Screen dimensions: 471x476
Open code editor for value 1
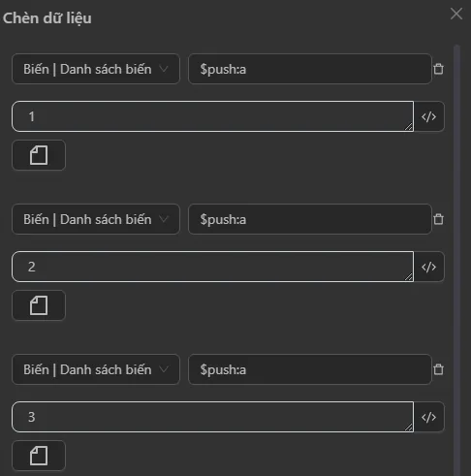click(x=428, y=116)
